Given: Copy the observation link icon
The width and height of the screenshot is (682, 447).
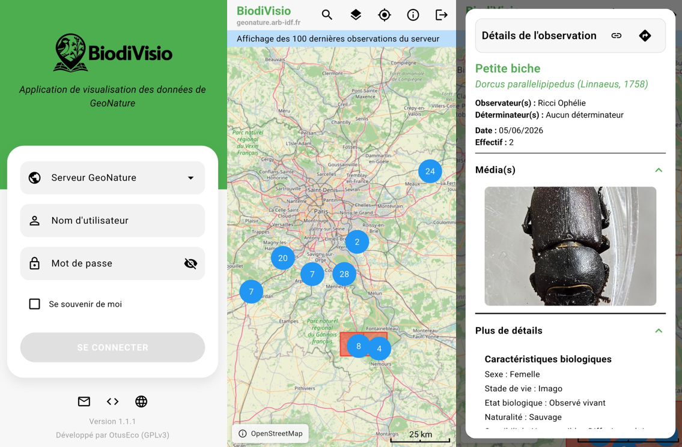Looking at the screenshot, I should [617, 35].
